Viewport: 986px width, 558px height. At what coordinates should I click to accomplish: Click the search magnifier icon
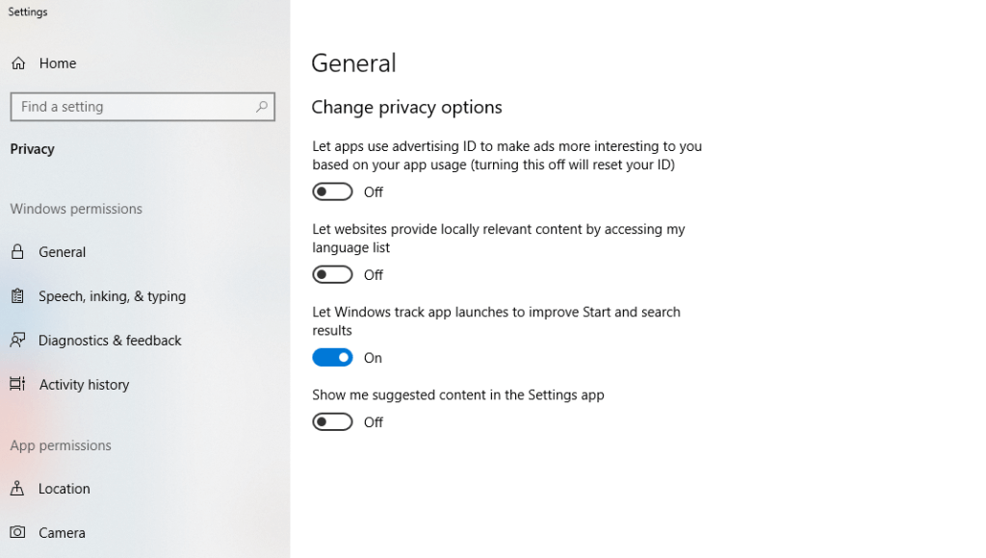pyautogui.click(x=261, y=107)
